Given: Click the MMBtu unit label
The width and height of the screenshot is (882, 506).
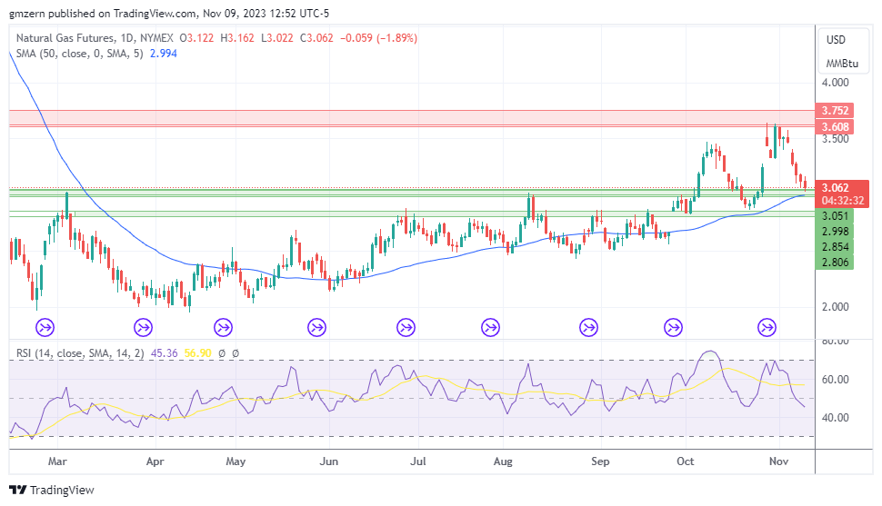Looking at the screenshot, I should 842,64.
